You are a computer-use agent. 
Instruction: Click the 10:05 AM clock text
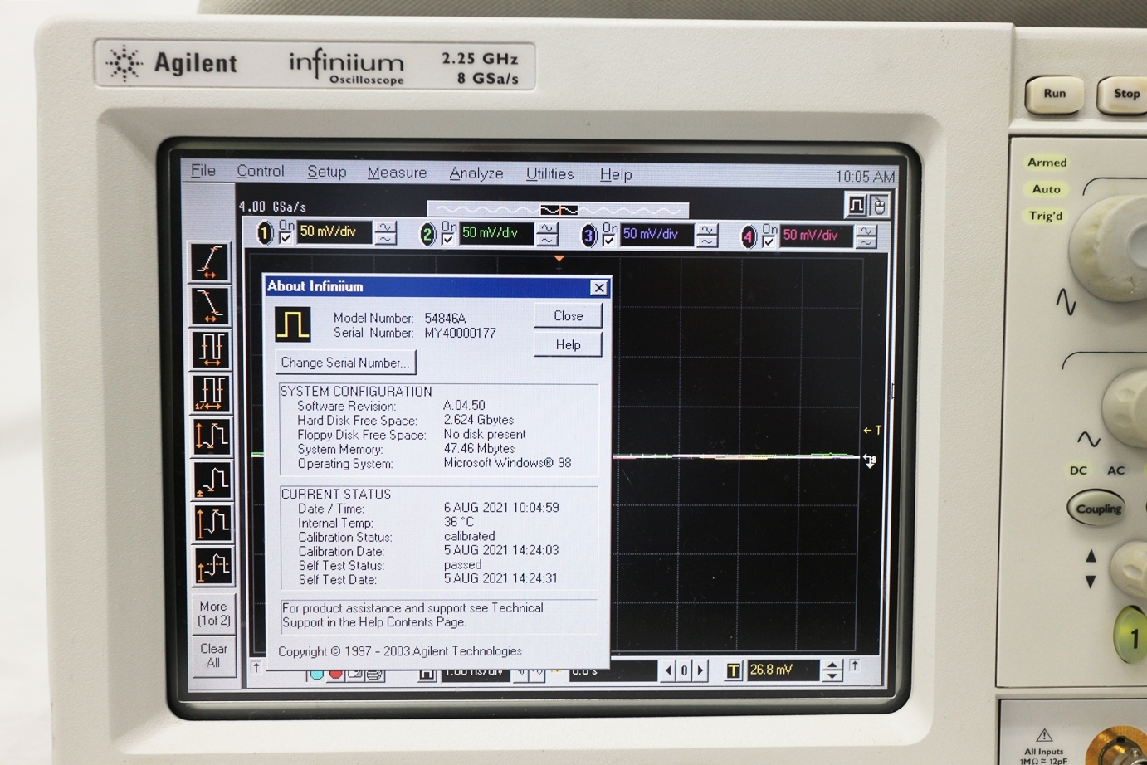coord(865,177)
